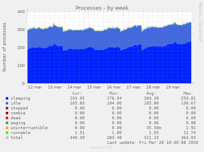Click the '17 mar' x-axis label
204x152 pixels.
click(x=133, y=87)
